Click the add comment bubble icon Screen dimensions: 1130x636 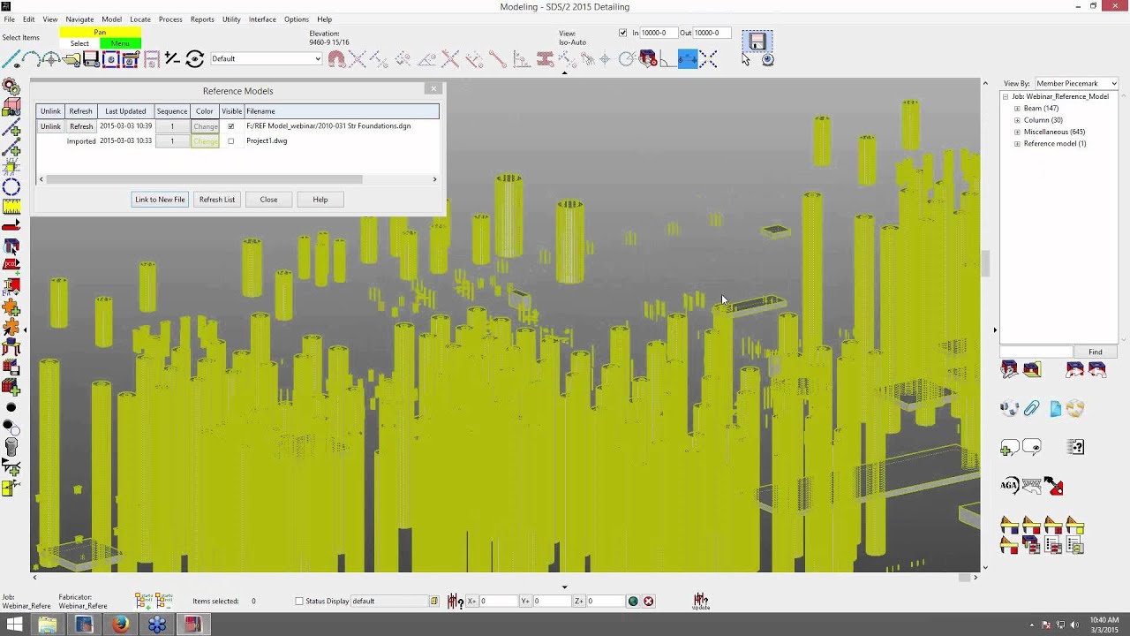tap(1009, 448)
